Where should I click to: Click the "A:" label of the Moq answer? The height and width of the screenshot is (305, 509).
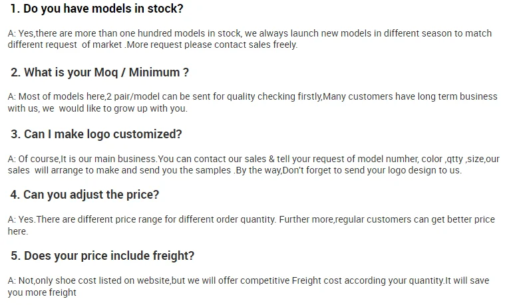pyautogui.click(x=11, y=97)
